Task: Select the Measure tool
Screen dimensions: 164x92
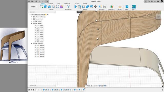Action: tap(120, 7)
